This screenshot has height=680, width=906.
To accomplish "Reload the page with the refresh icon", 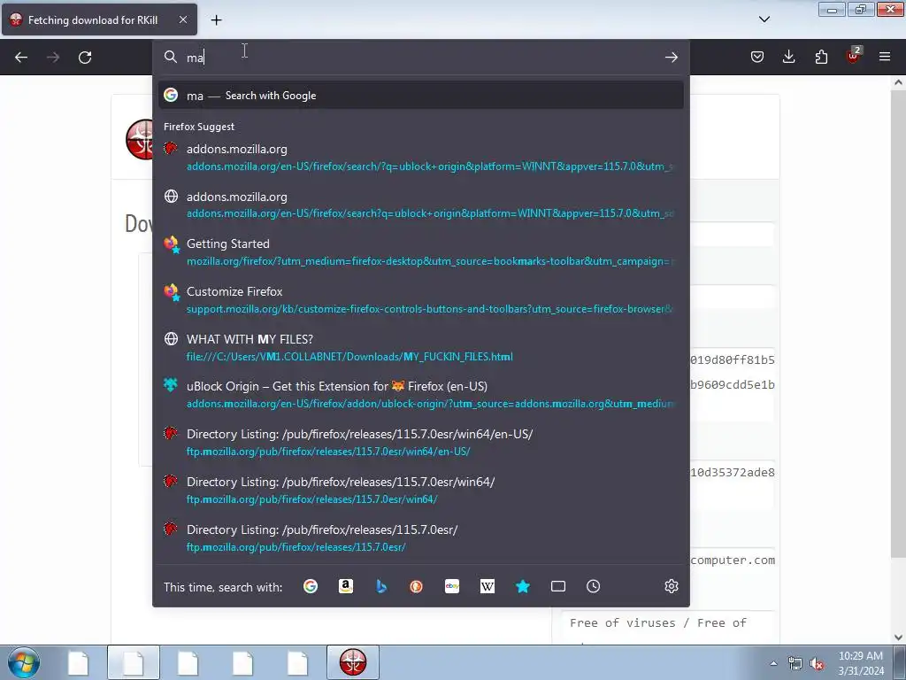I will (x=85, y=58).
